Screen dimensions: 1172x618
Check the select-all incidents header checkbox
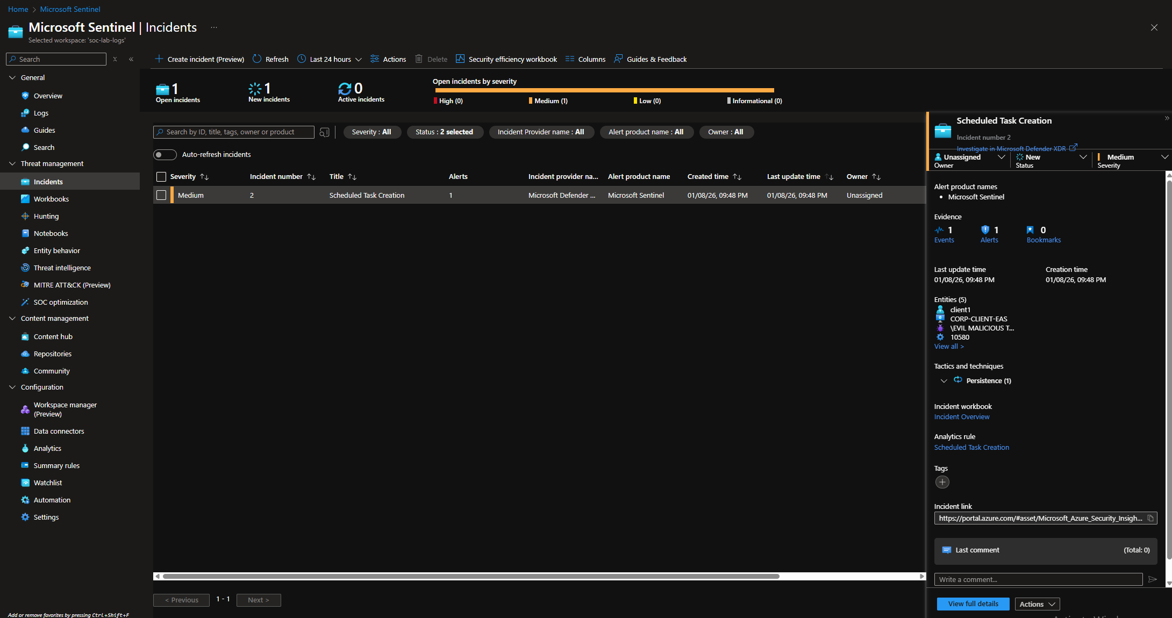[x=161, y=177]
